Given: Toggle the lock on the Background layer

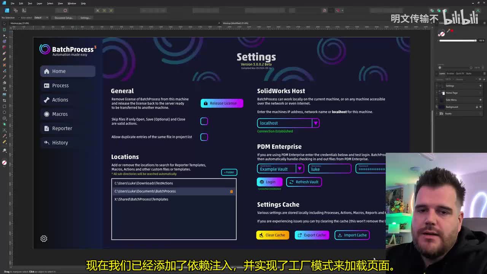Looking at the screenshot, I should [x=477, y=107].
